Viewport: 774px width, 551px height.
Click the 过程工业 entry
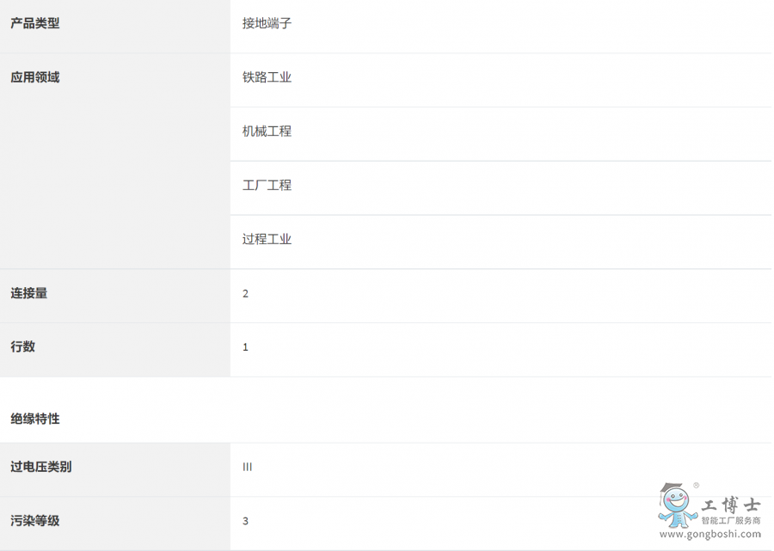[267, 240]
